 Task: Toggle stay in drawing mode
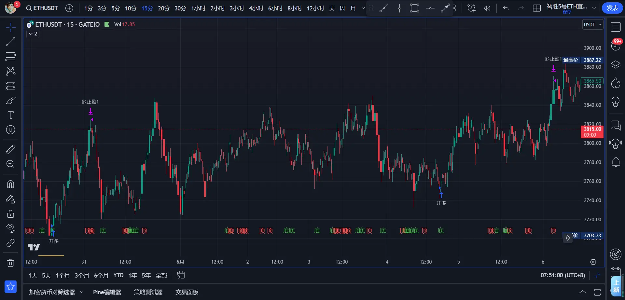tap(11, 199)
